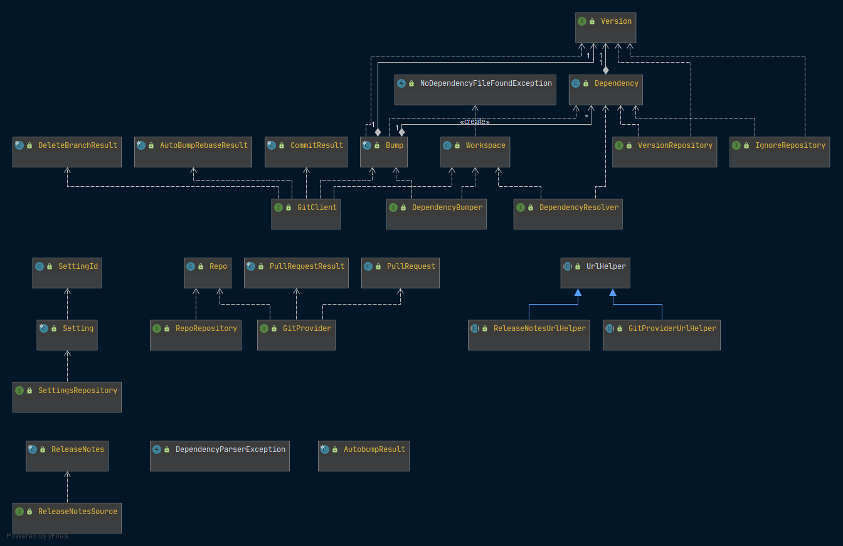The width and height of the screenshot is (843, 546).
Task: Select the text label "IgnoreRepository"
Action: (790, 145)
